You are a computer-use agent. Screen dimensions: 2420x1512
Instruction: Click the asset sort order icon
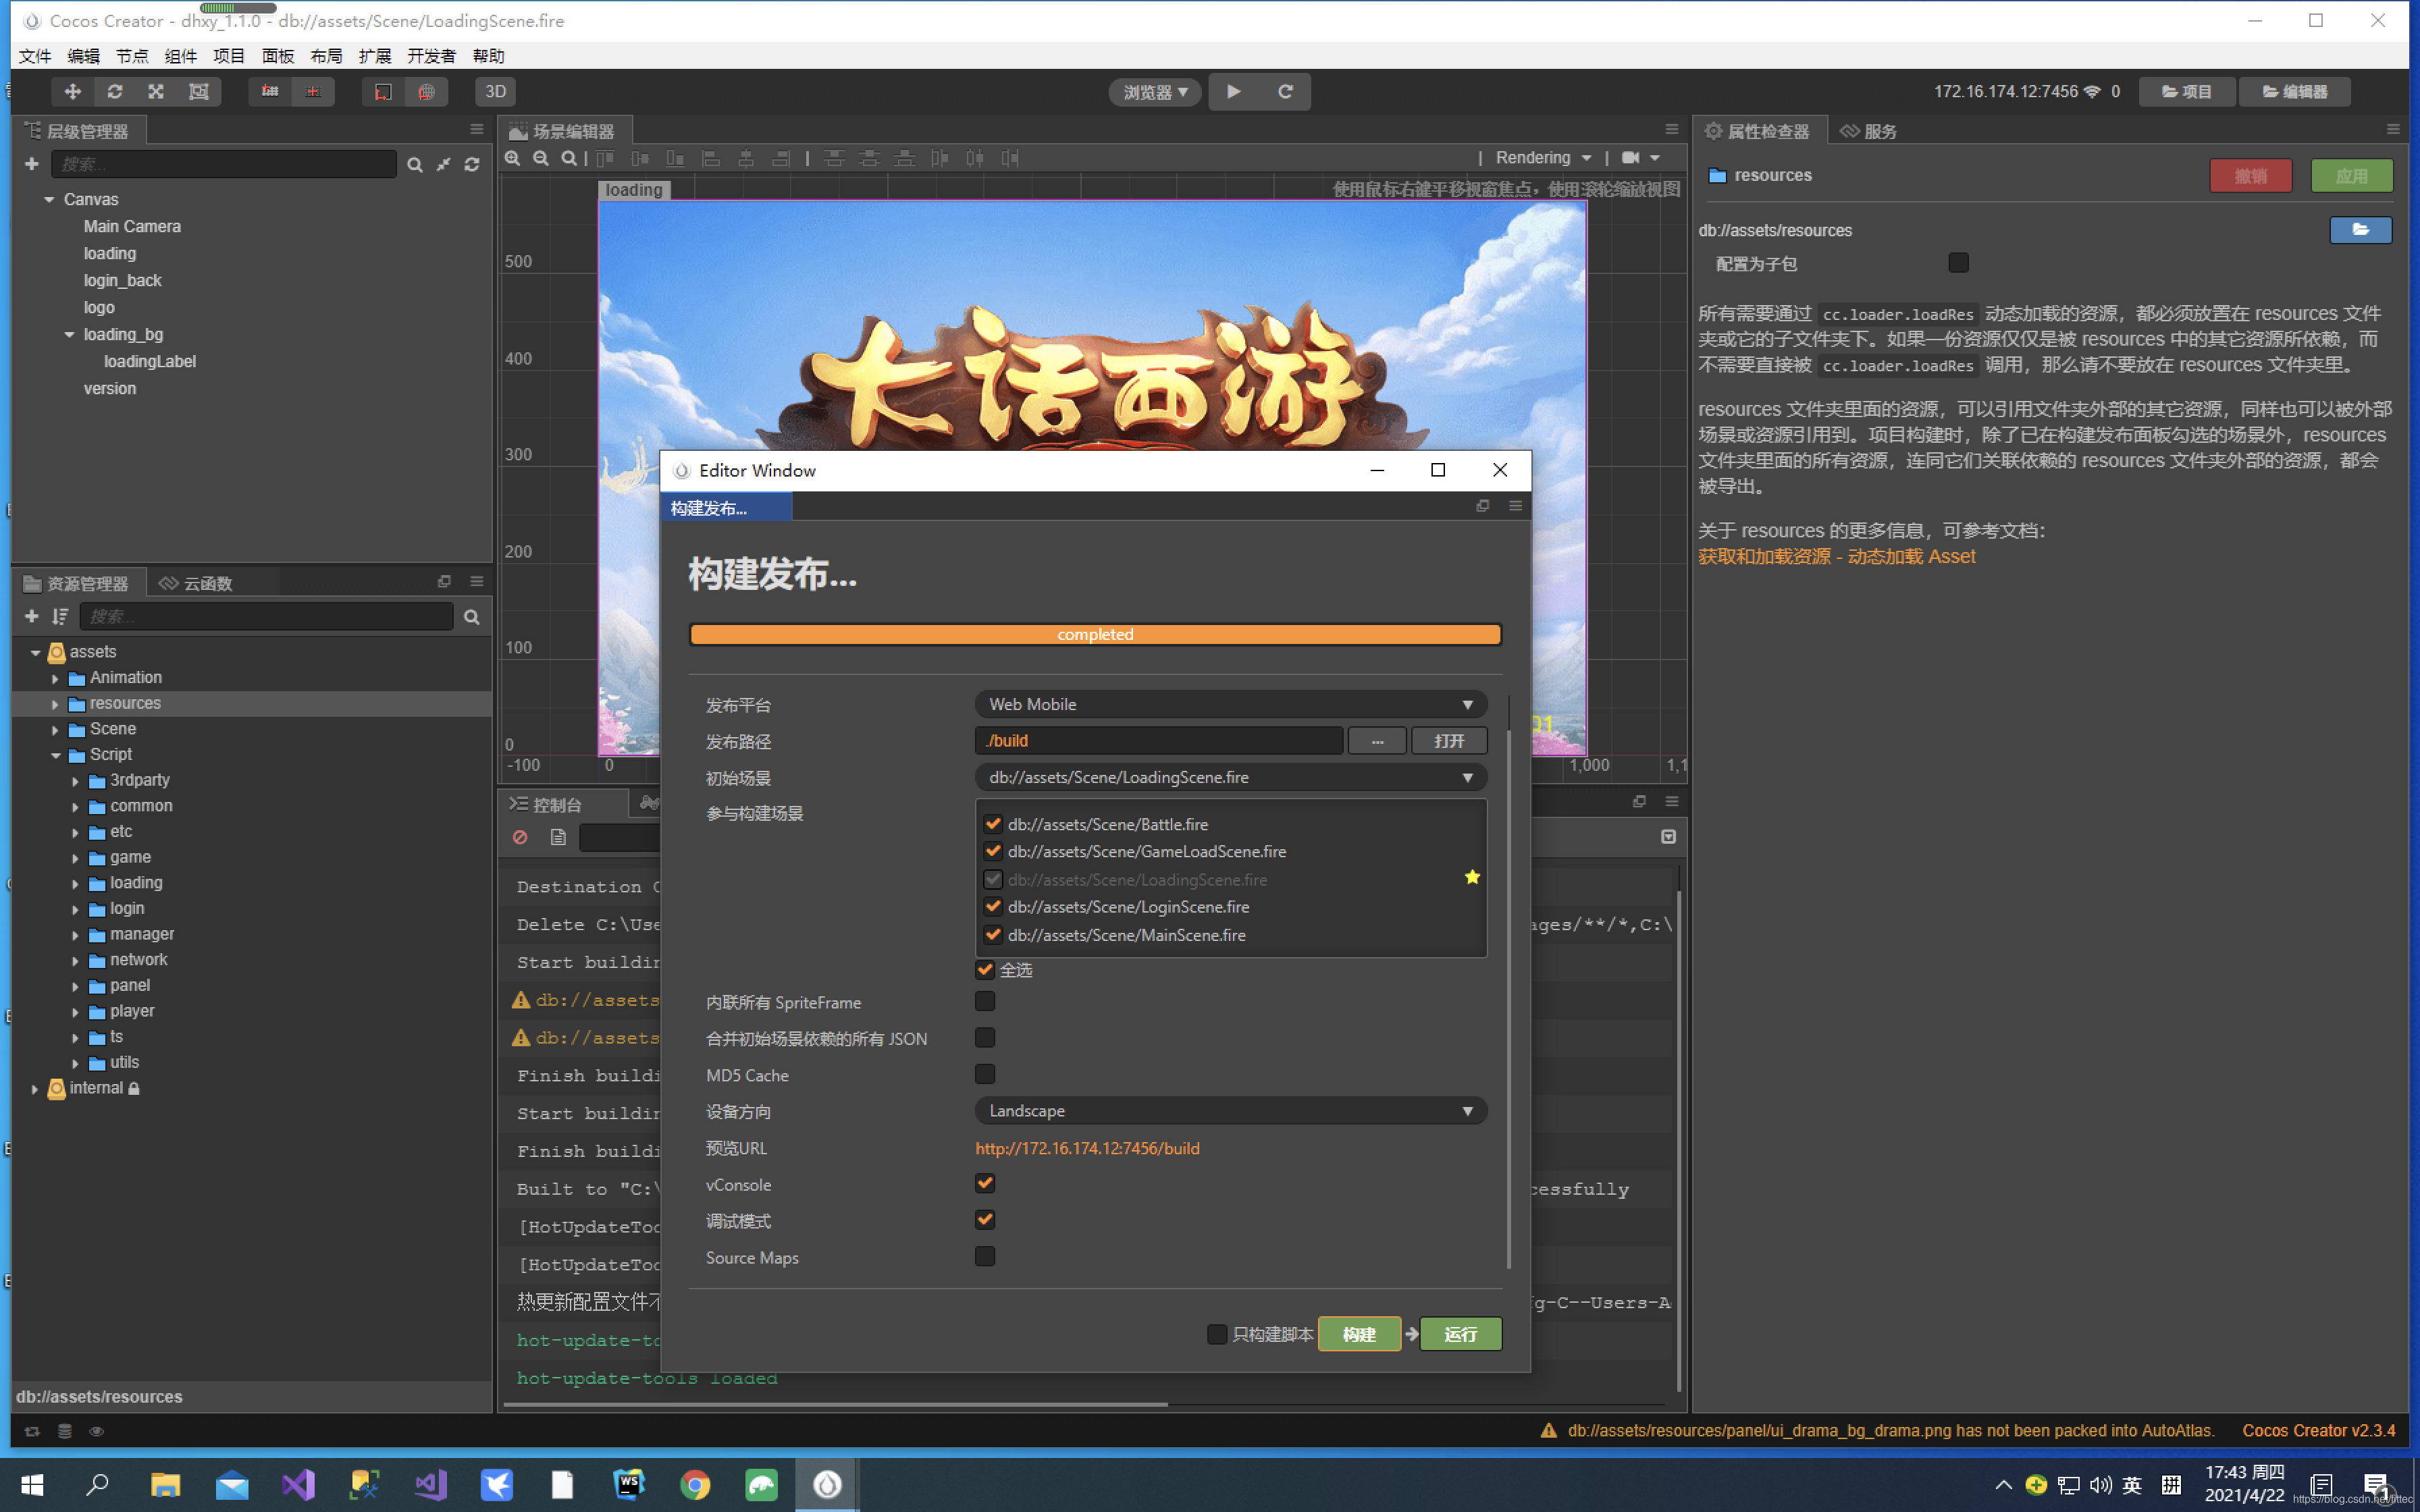coord(60,617)
